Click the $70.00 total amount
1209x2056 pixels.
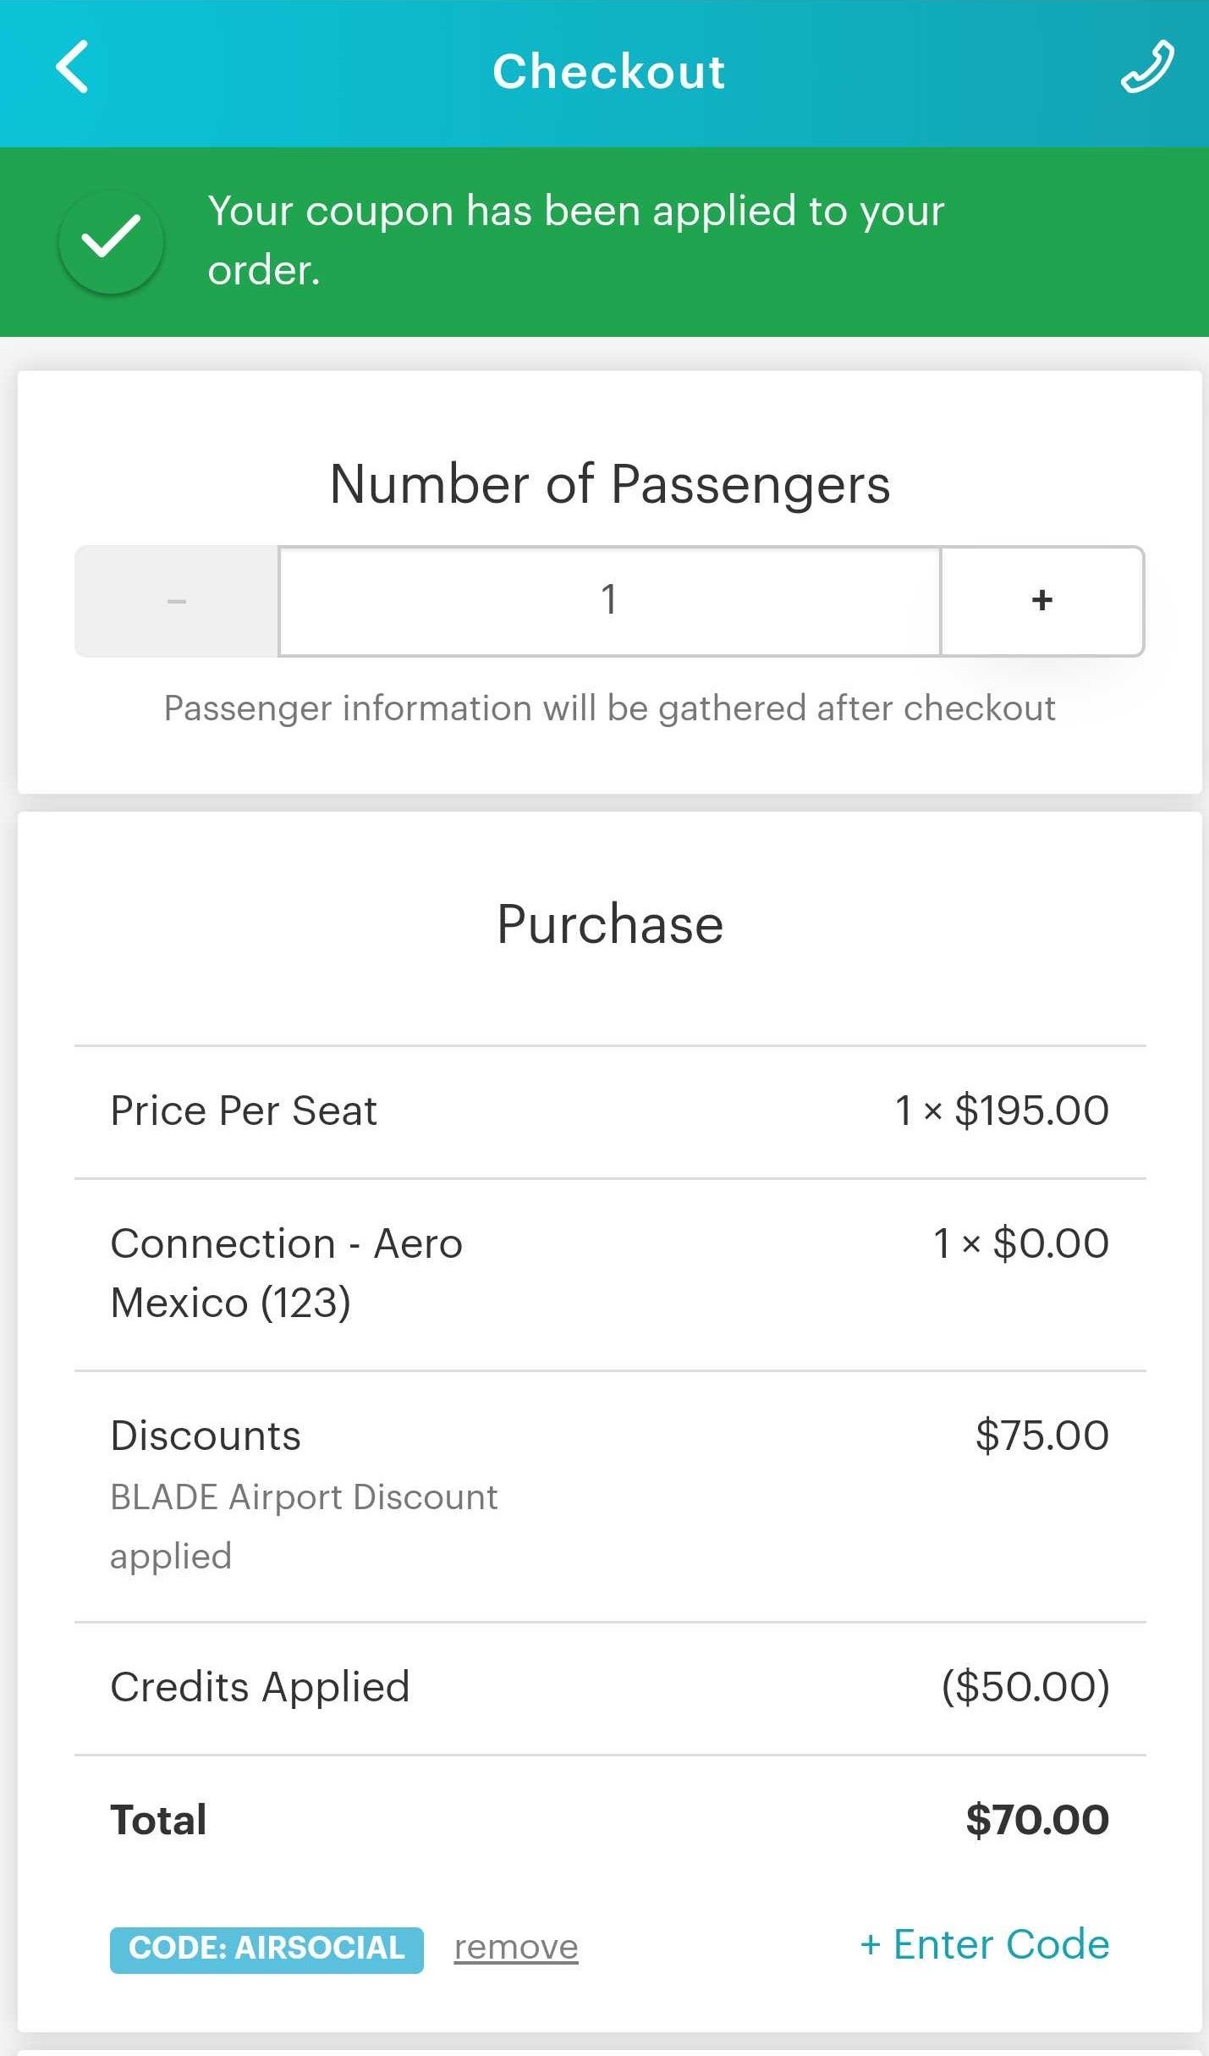(1037, 1820)
